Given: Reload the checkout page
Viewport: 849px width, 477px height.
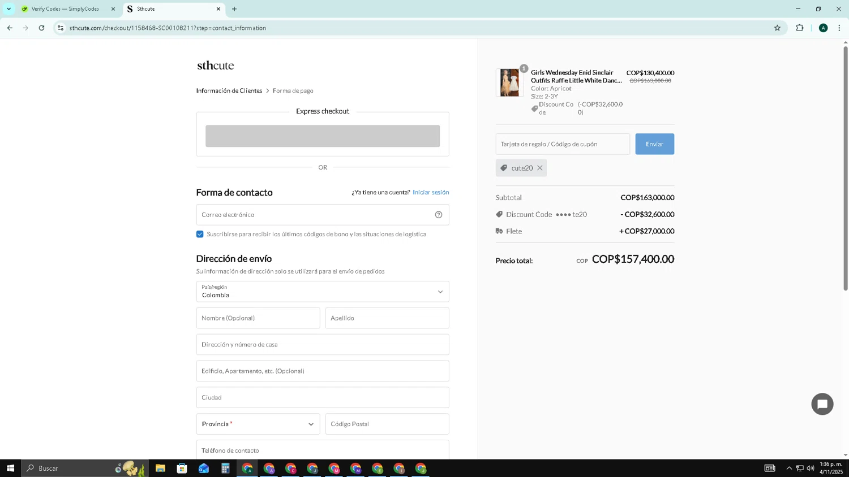Looking at the screenshot, I should pyautogui.click(x=41, y=28).
